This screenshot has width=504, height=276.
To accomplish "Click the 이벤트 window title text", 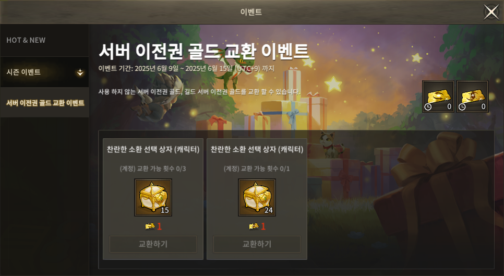I will (251, 12).
